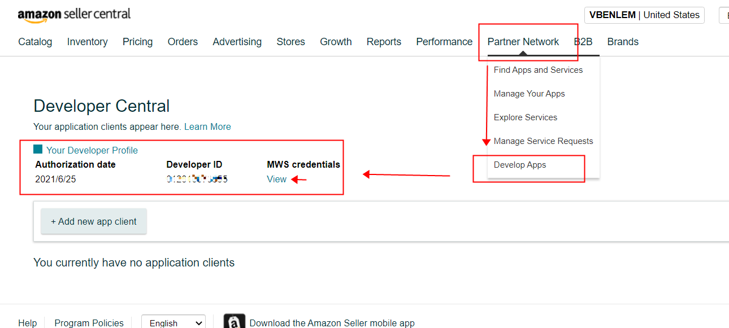Image resolution: width=729 pixels, height=328 pixels.
Task: Click the Authorization date header
Action: point(75,165)
